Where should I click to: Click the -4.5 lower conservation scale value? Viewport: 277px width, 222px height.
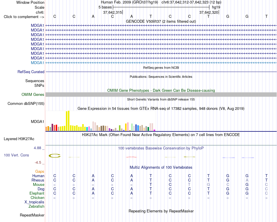pyautogui.click(x=38, y=162)
